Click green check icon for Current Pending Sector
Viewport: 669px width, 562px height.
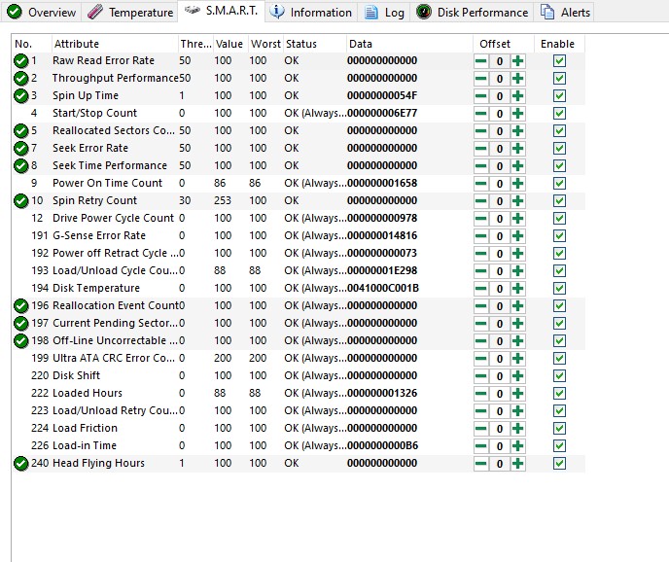click(x=21, y=324)
